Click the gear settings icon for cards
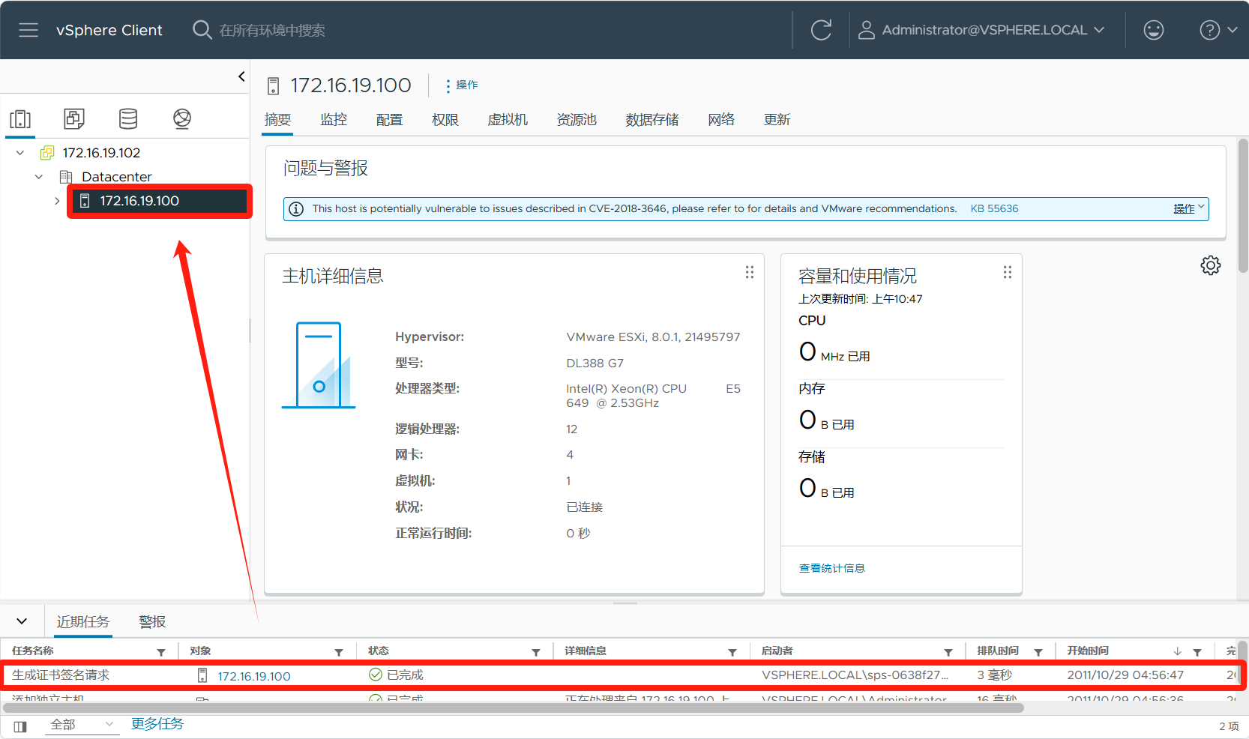Screen dimensions: 1249x739 1210,265
